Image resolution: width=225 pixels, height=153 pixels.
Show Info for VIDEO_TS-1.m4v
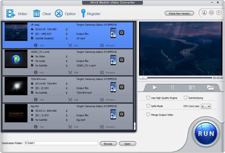39,73
